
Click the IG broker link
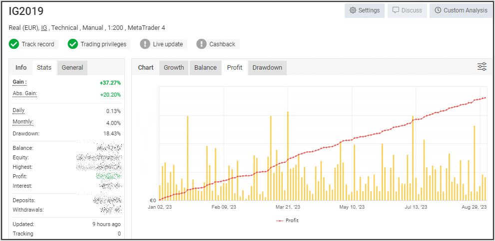point(44,28)
